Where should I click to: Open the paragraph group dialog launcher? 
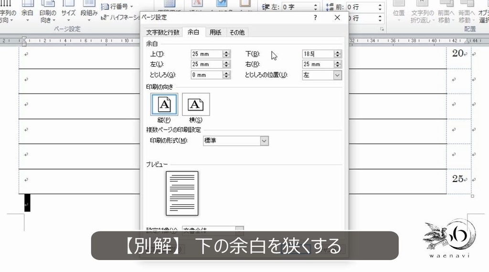[x=382, y=29]
